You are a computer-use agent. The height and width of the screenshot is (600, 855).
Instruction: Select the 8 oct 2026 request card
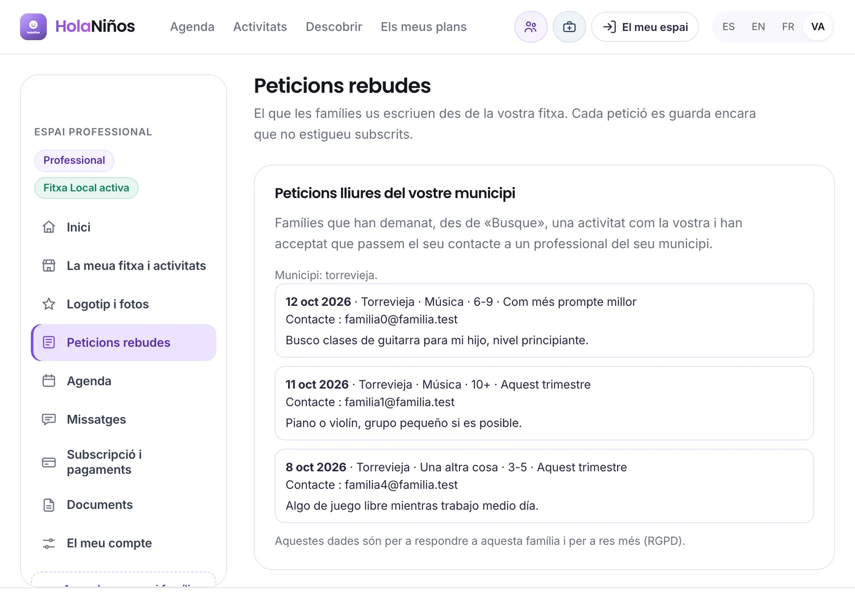tap(544, 486)
